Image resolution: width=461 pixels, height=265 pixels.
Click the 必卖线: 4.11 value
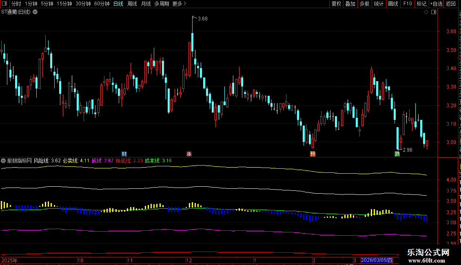pos(76,161)
